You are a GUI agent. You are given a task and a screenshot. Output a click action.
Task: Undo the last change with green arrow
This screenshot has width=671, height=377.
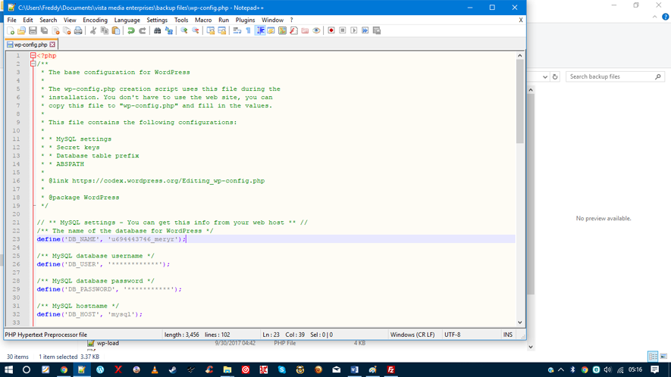131,30
